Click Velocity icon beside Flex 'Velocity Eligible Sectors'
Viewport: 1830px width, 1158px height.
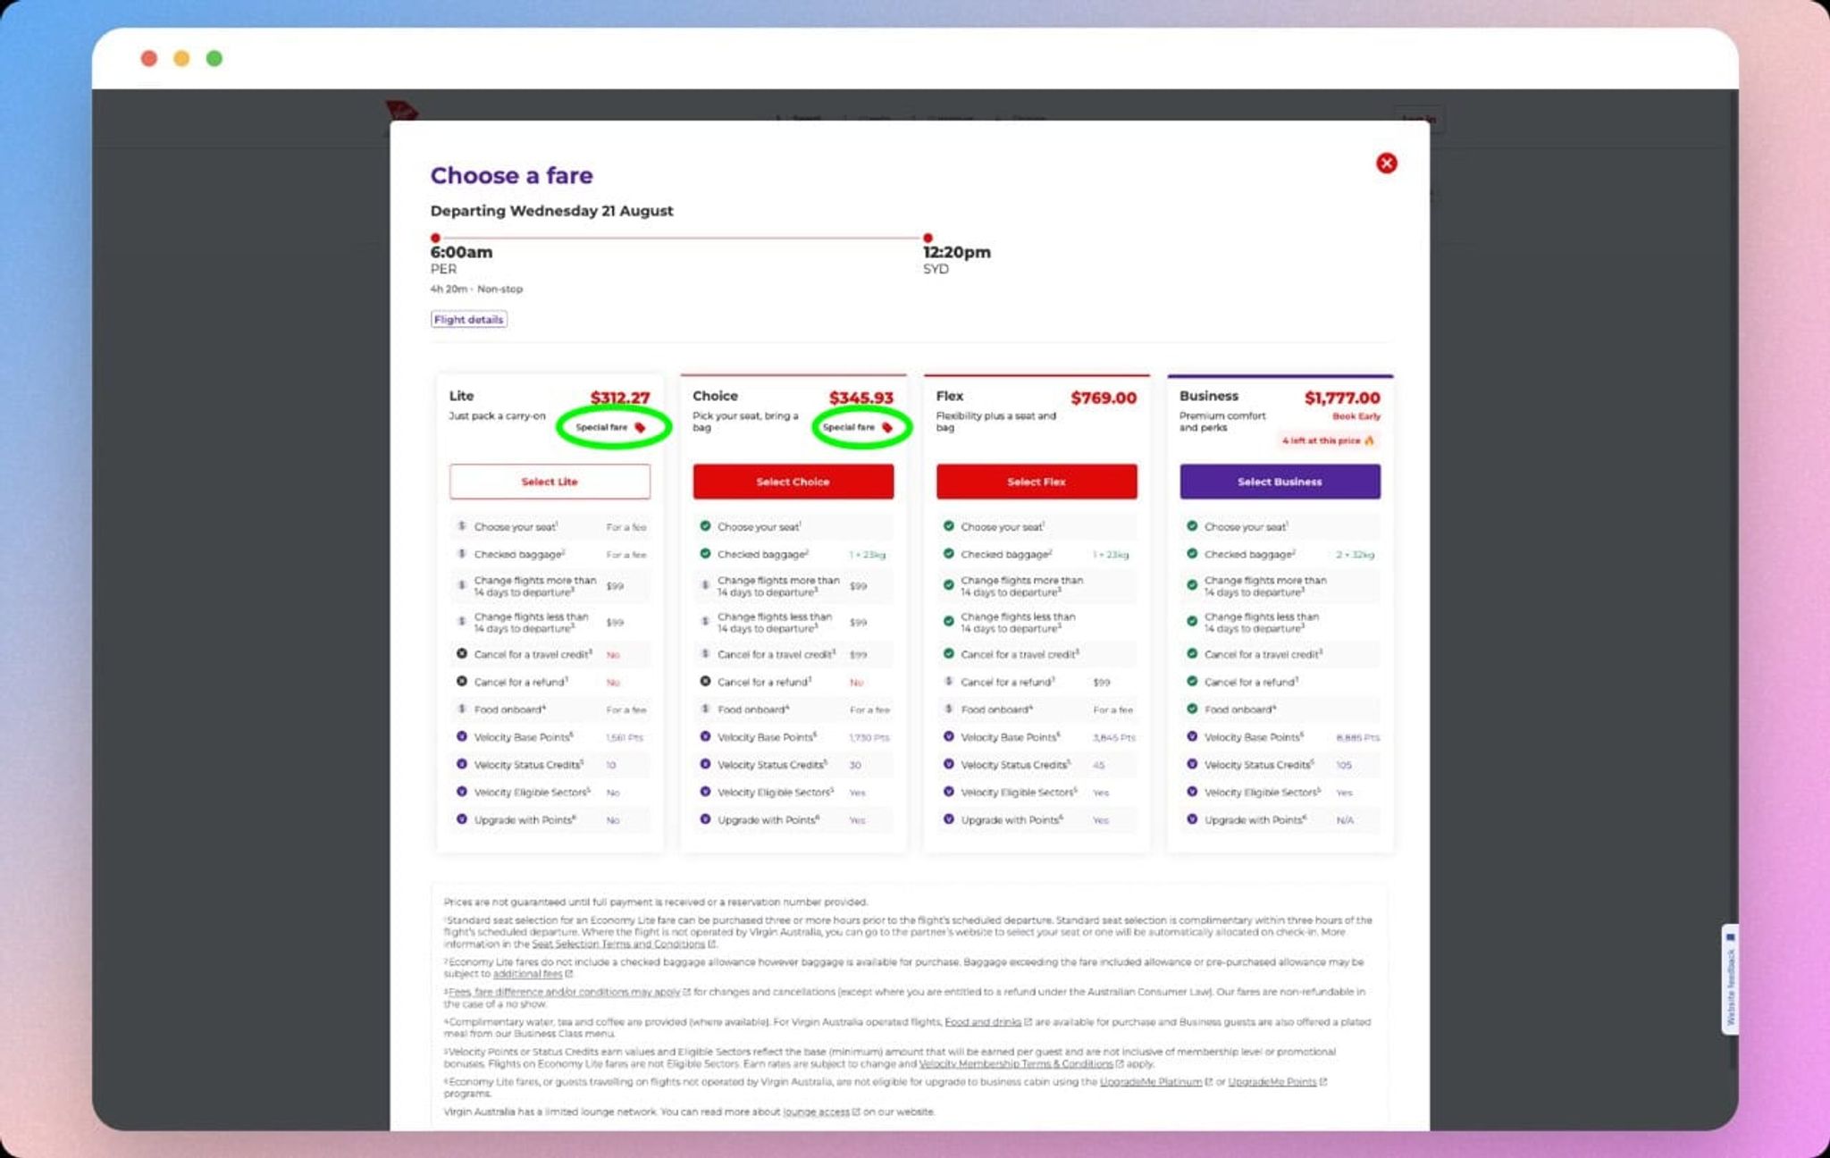tap(949, 792)
